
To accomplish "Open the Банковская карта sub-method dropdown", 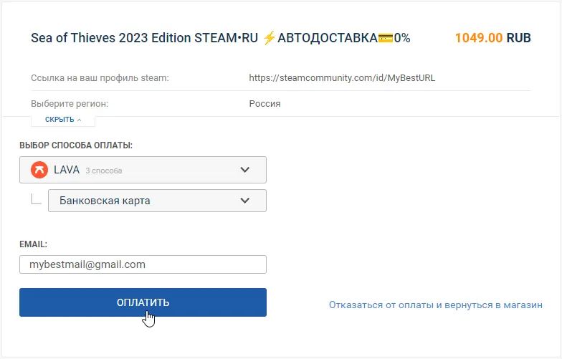I will (157, 201).
